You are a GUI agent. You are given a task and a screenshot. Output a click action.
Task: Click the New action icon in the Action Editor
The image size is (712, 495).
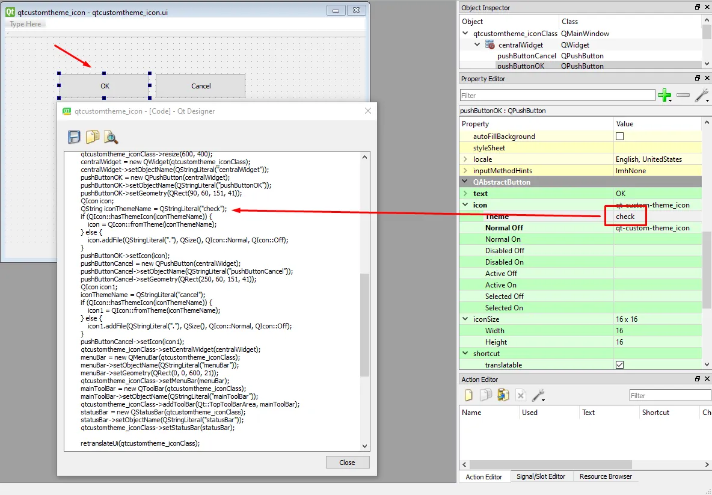[x=468, y=395]
